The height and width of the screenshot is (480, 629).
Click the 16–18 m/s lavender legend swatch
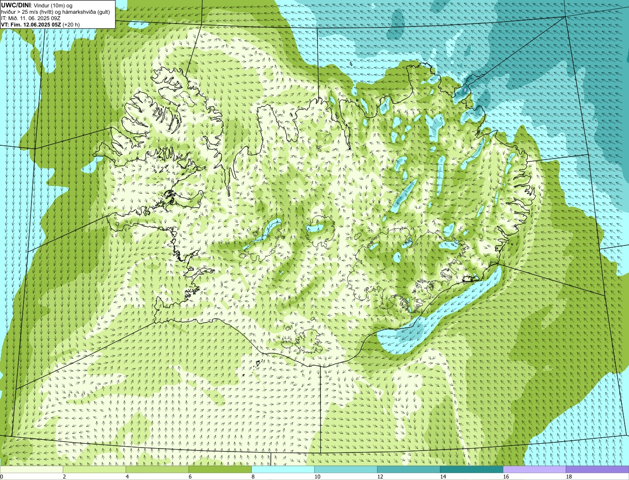coord(535,470)
